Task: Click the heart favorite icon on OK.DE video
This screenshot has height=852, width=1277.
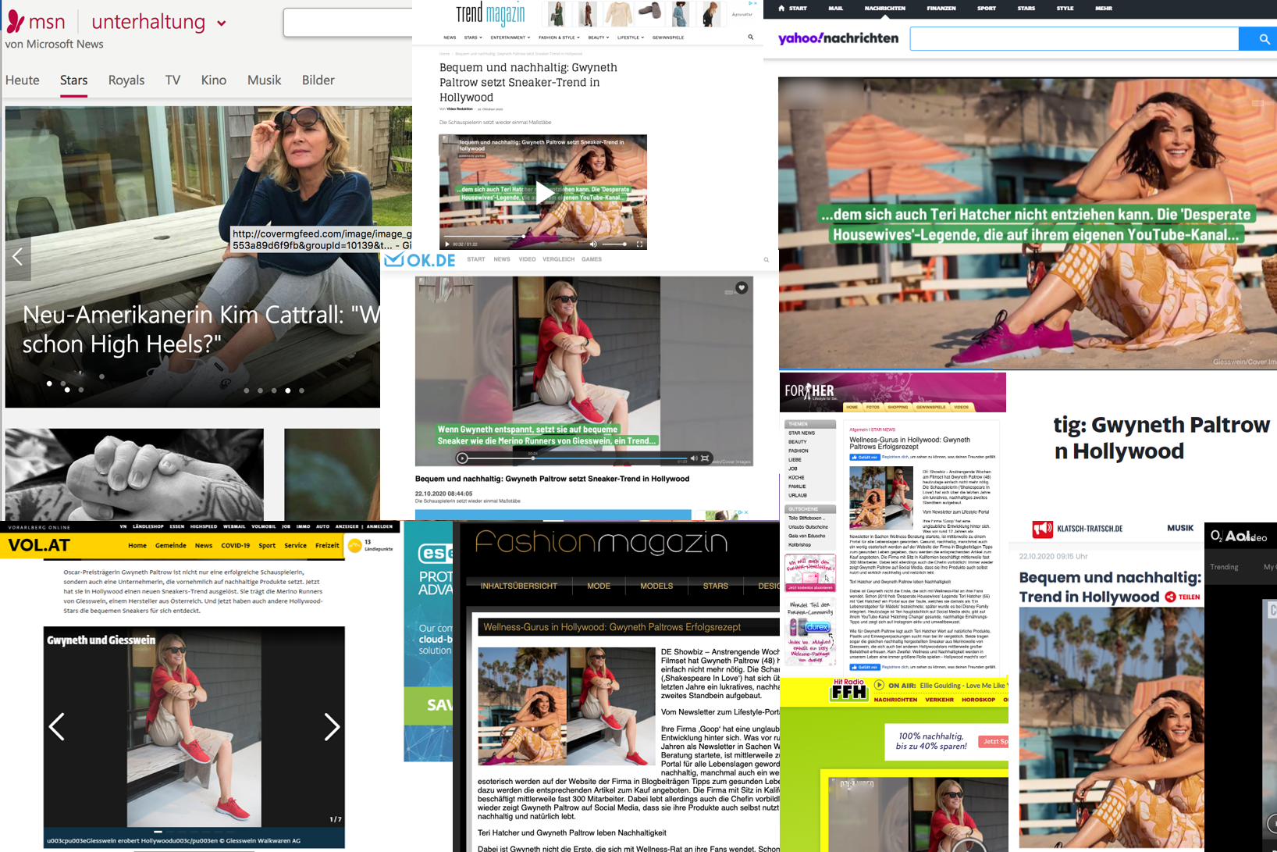Action: [x=742, y=287]
